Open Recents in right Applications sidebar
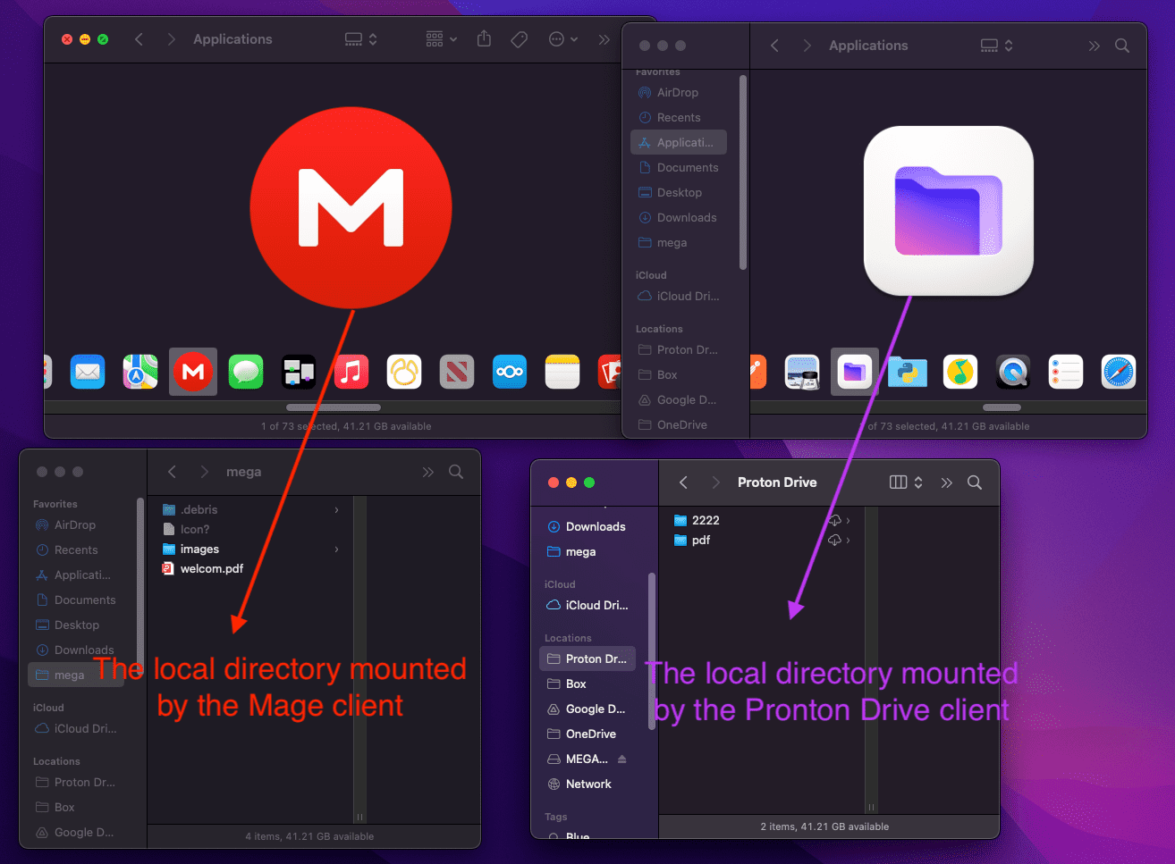 pos(679,118)
